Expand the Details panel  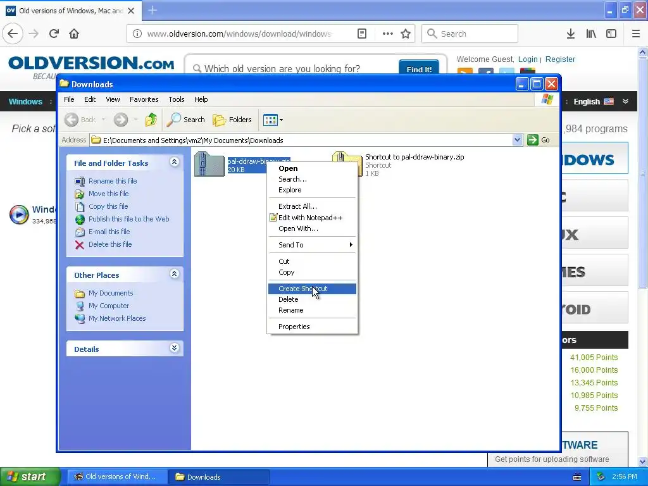(x=175, y=348)
